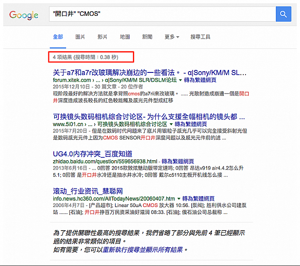Click the blue search magnifier button
Viewport: 300px width, 266px height.
pos(283,14)
